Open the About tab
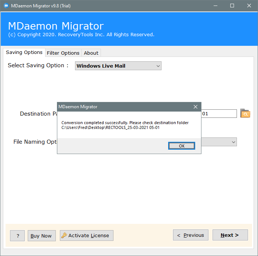Image resolution: width=258 pixels, height=256 pixels. 91,53
